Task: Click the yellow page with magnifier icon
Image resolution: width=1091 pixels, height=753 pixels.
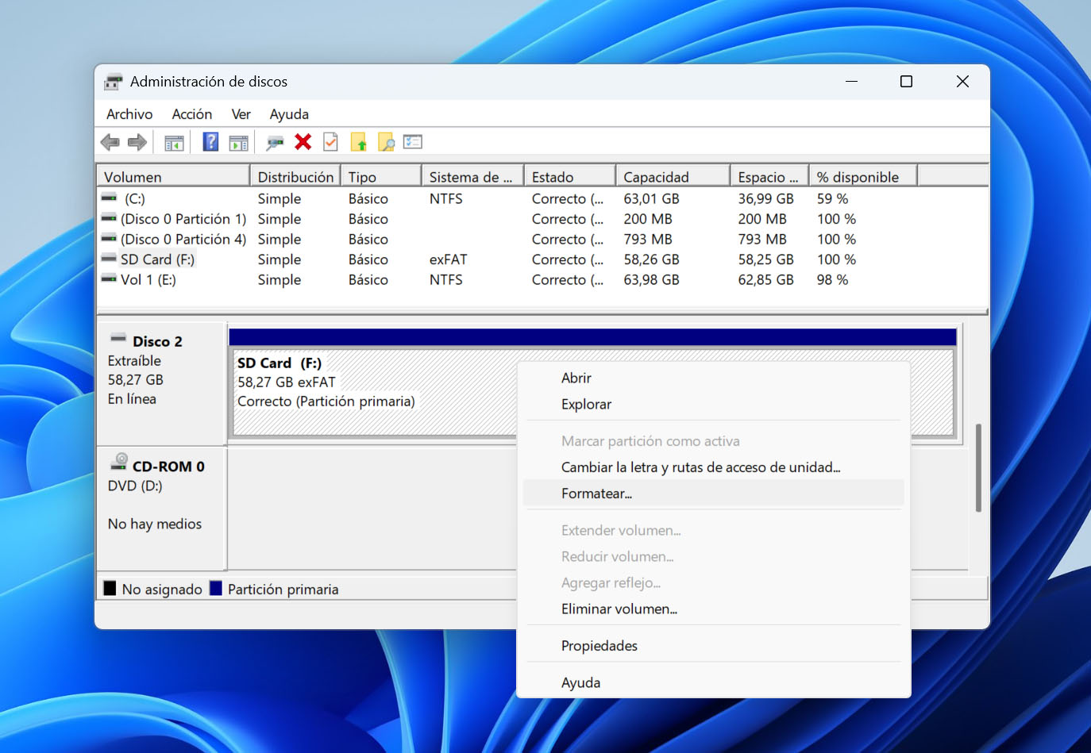Action: (x=386, y=142)
